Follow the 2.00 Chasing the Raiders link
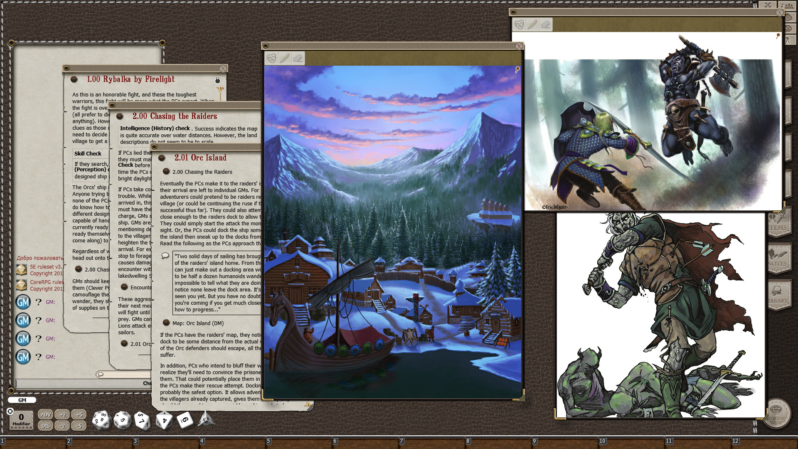Image resolution: width=798 pixels, height=449 pixels. (202, 172)
